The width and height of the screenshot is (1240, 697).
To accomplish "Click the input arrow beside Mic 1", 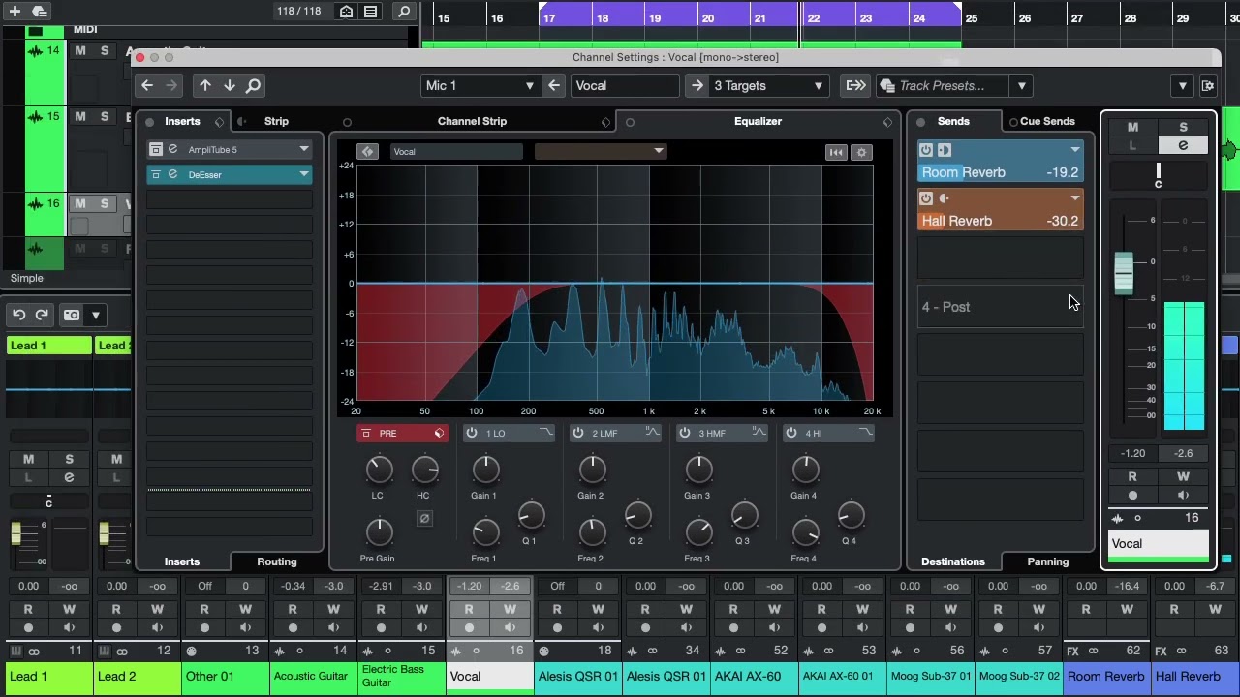I will [x=554, y=85].
